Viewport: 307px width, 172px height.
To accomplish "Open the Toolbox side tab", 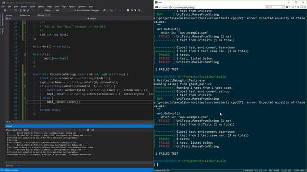I will point(2,31).
